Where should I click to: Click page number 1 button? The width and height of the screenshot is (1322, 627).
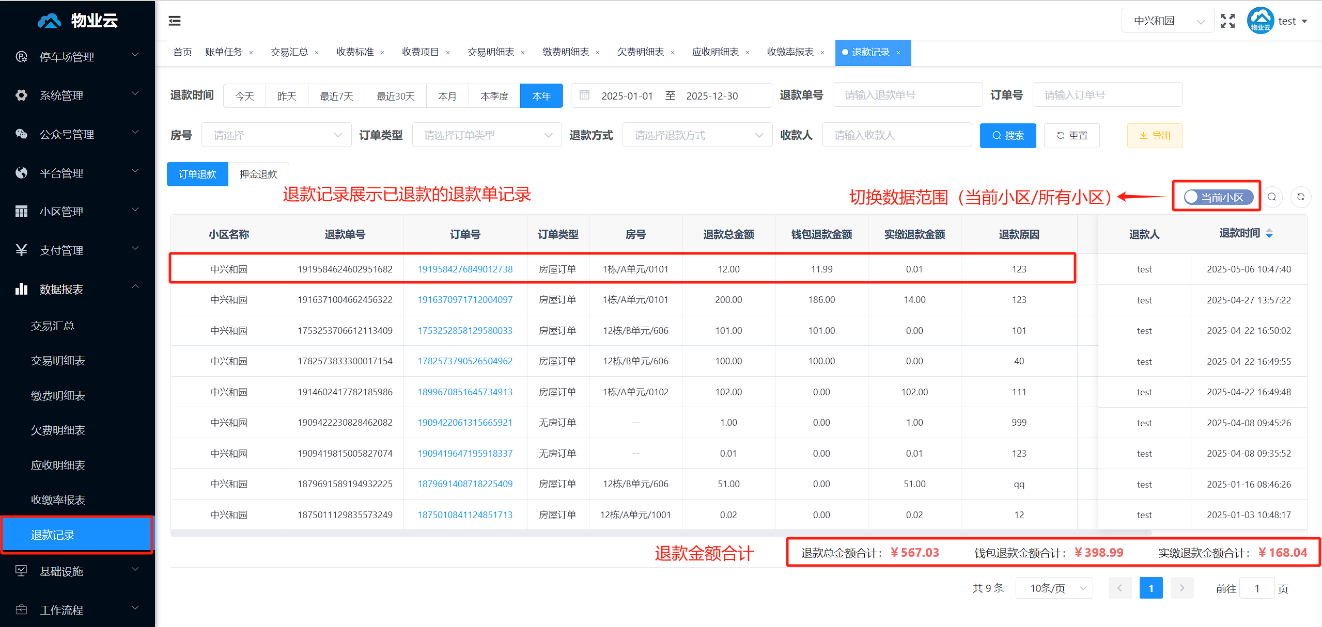[1151, 588]
